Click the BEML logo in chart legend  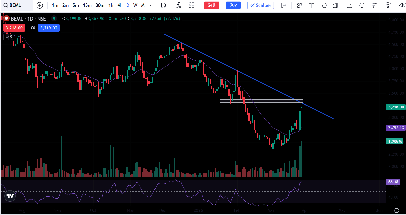tap(6, 19)
